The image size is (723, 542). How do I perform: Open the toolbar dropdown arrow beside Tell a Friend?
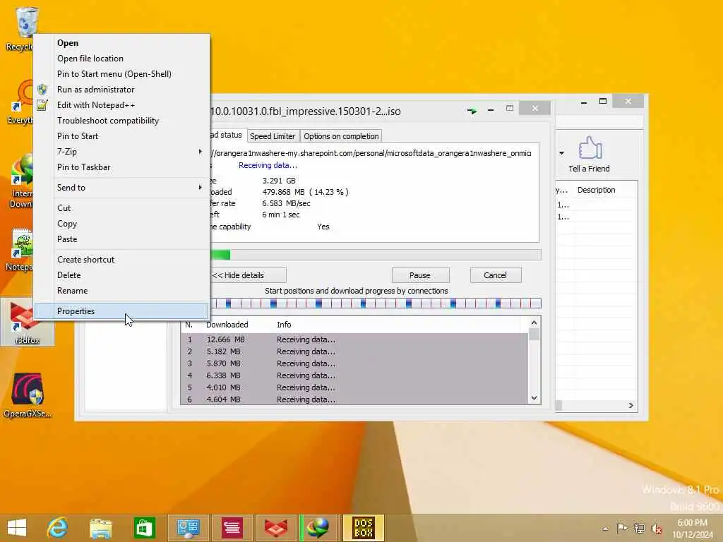(561, 153)
